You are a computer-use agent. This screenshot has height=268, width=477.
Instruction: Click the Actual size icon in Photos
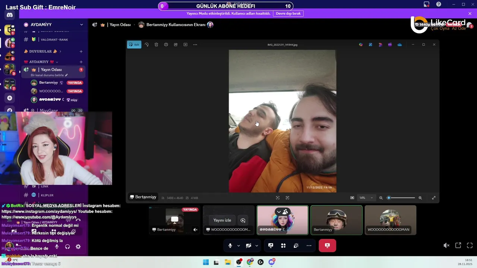click(x=287, y=198)
